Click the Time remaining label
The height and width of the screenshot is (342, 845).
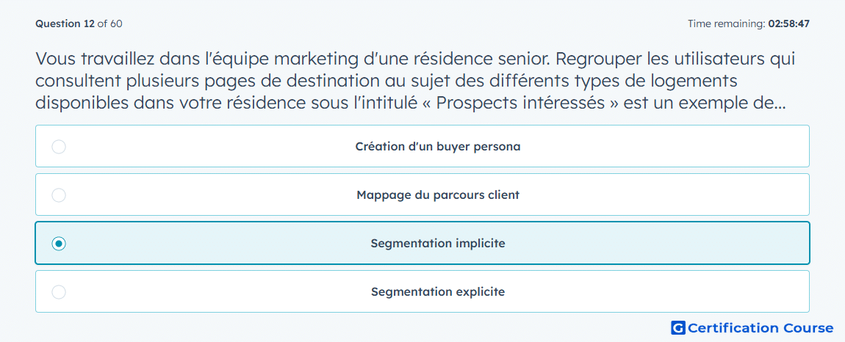[x=726, y=23]
